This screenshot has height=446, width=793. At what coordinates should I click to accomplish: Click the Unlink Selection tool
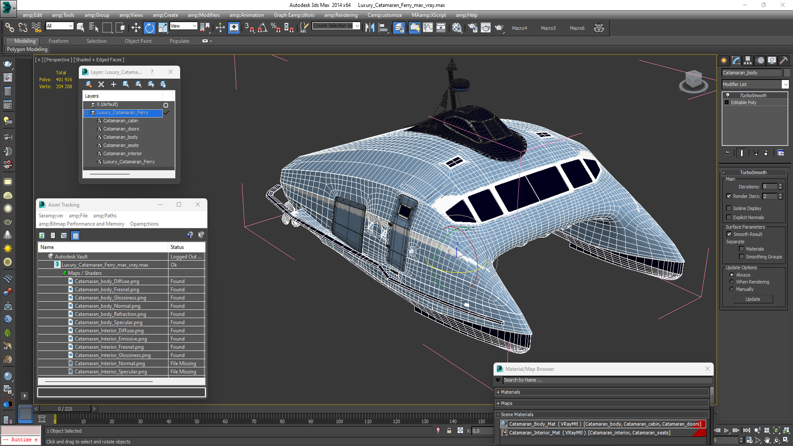pos(23,28)
